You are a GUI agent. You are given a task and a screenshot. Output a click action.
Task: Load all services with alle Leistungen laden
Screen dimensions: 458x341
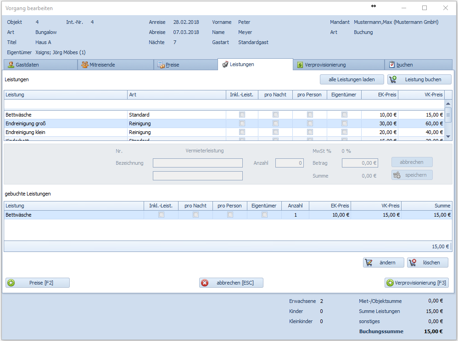pos(352,79)
